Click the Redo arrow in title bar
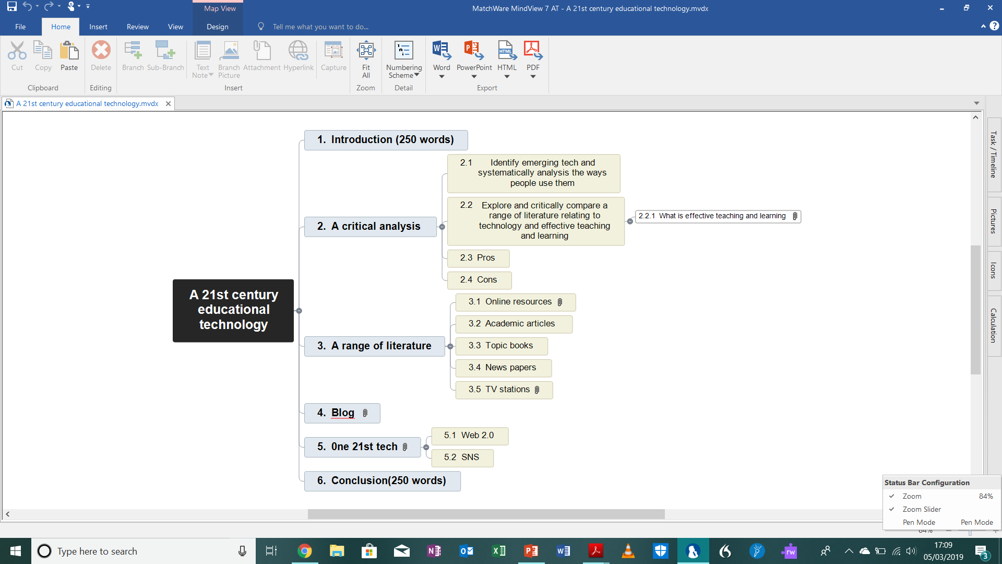 [x=49, y=6]
